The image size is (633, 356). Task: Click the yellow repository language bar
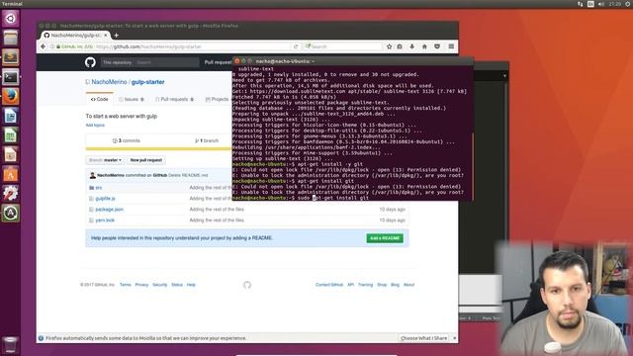pyautogui.click(x=158, y=149)
